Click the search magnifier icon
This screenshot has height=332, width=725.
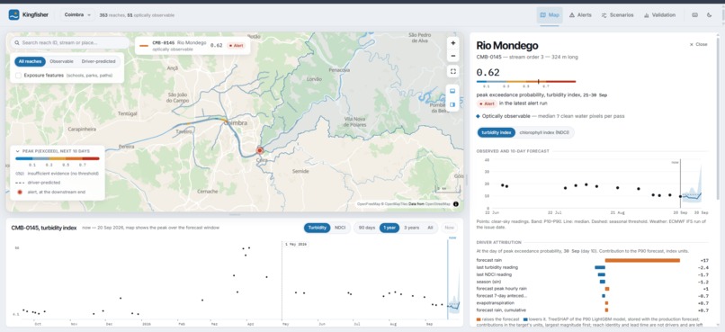(17, 42)
